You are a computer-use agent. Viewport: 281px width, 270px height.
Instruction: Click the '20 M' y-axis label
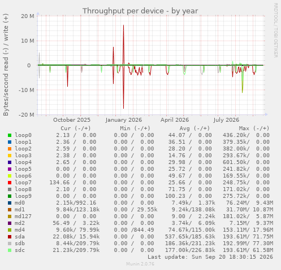(28, 16)
